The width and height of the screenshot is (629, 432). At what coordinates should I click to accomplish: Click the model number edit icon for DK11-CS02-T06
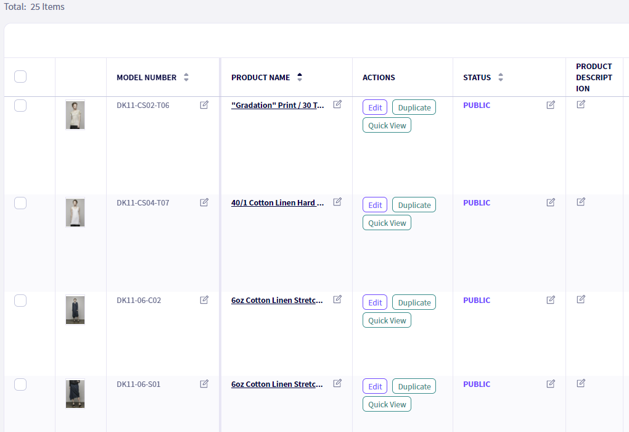[204, 105]
